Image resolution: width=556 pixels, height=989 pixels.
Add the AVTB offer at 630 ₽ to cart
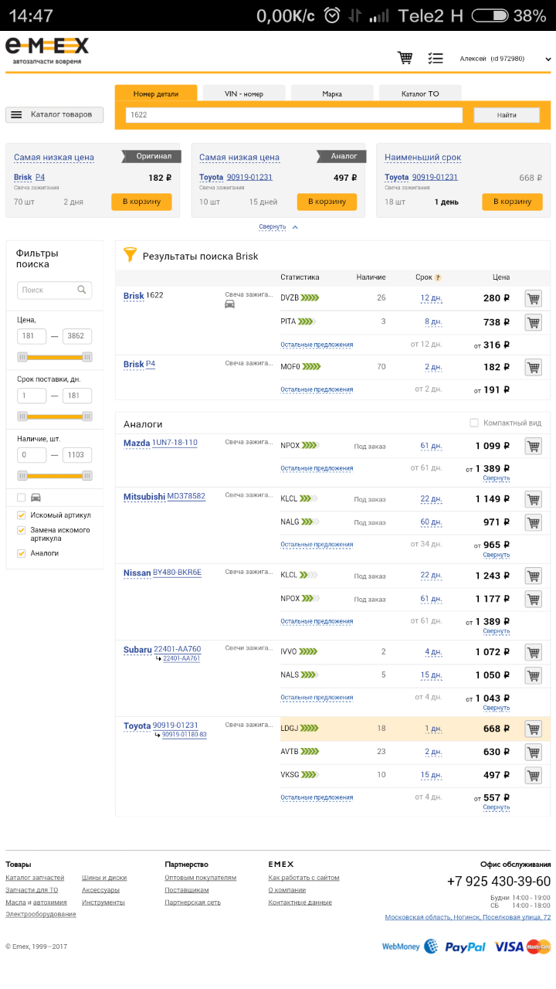533,752
